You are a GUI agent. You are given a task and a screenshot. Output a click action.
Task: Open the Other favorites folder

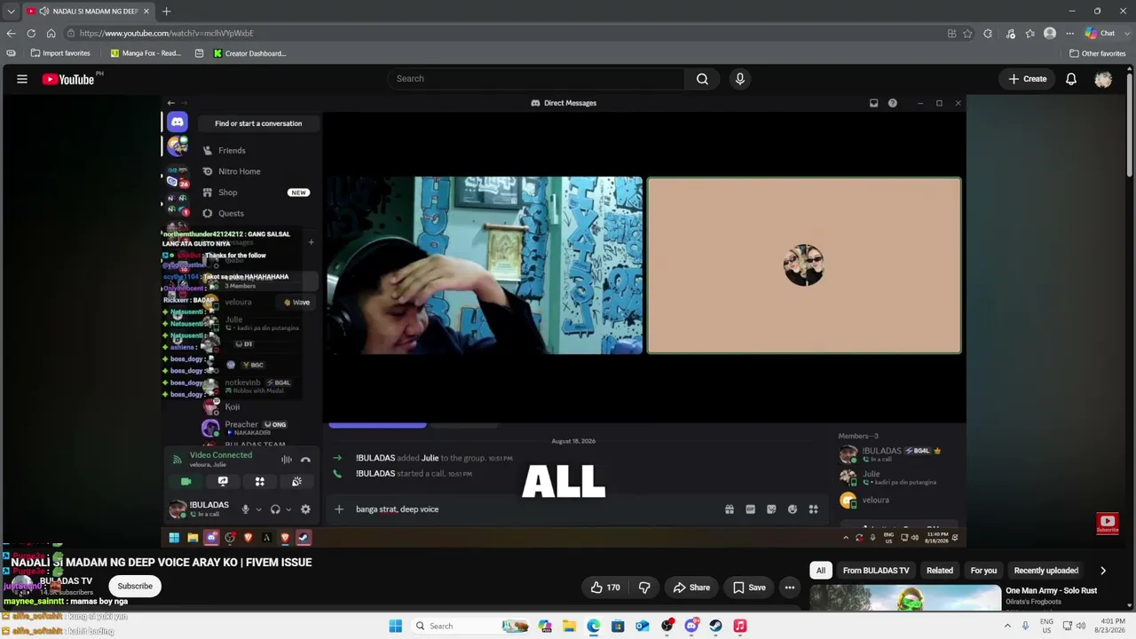click(x=1097, y=53)
